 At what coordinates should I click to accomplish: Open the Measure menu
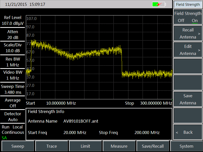(x=119, y=146)
